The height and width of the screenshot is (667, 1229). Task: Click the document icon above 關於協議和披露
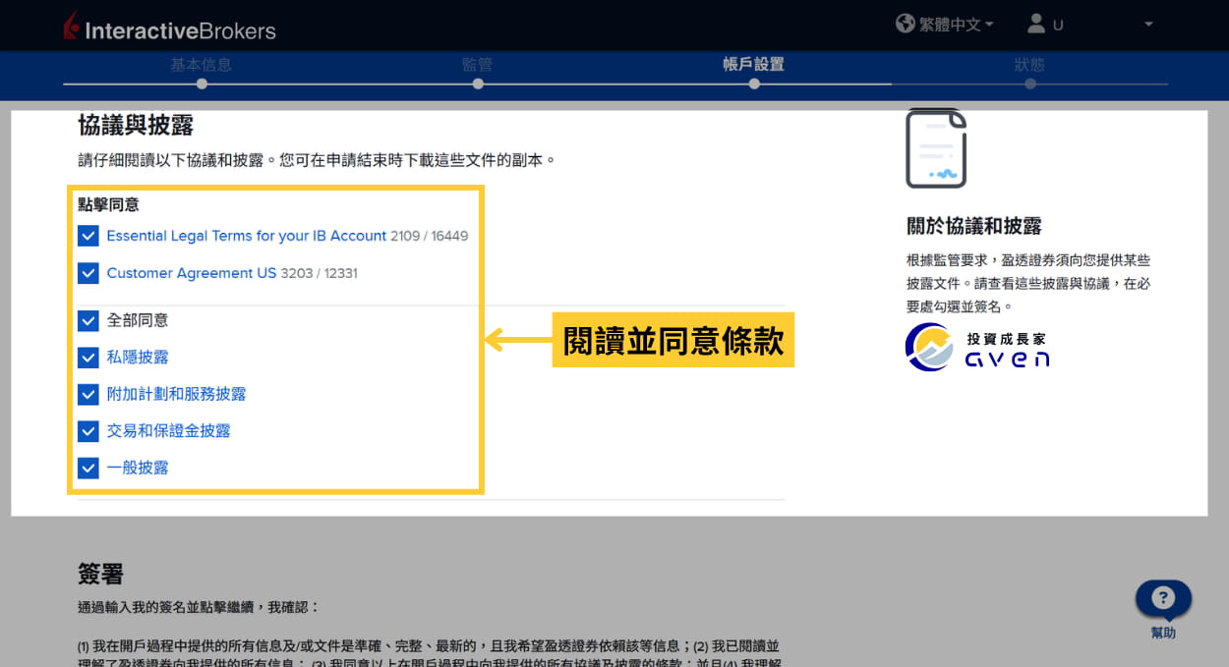pyautogui.click(x=936, y=148)
